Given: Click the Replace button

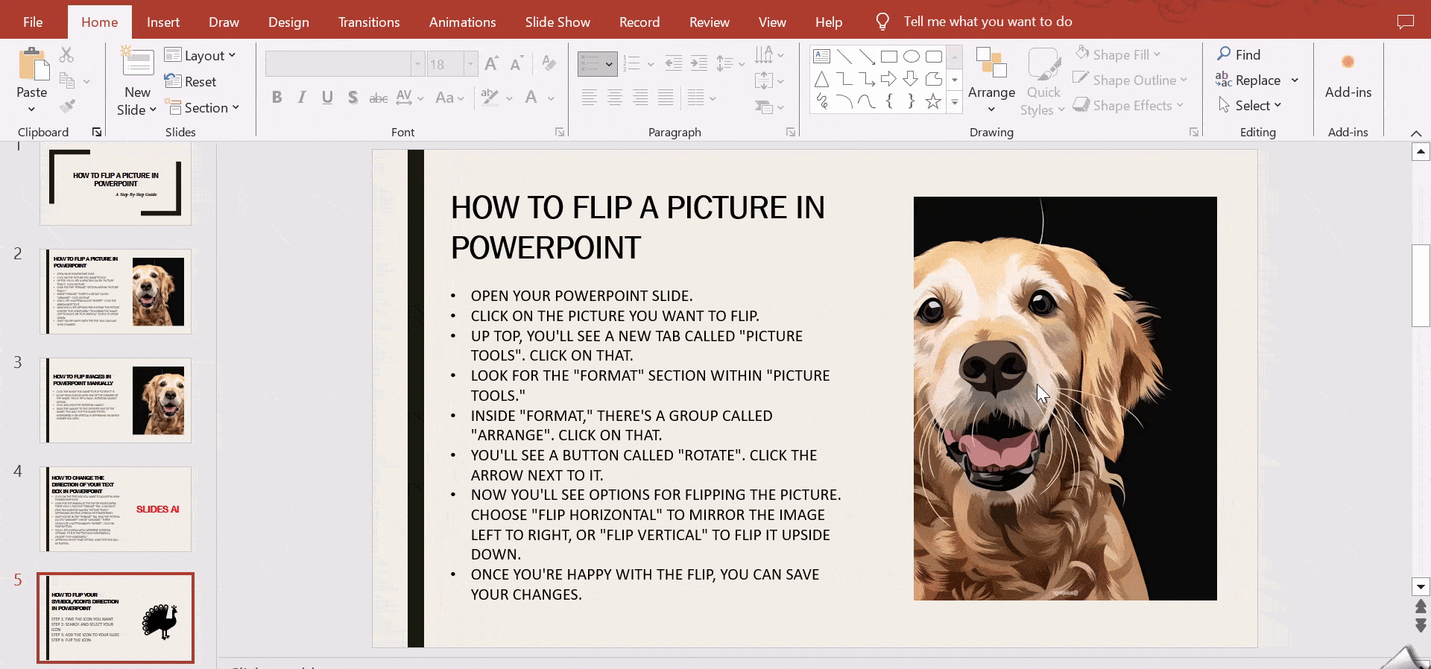Looking at the screenshot, I should point(1257,80).
